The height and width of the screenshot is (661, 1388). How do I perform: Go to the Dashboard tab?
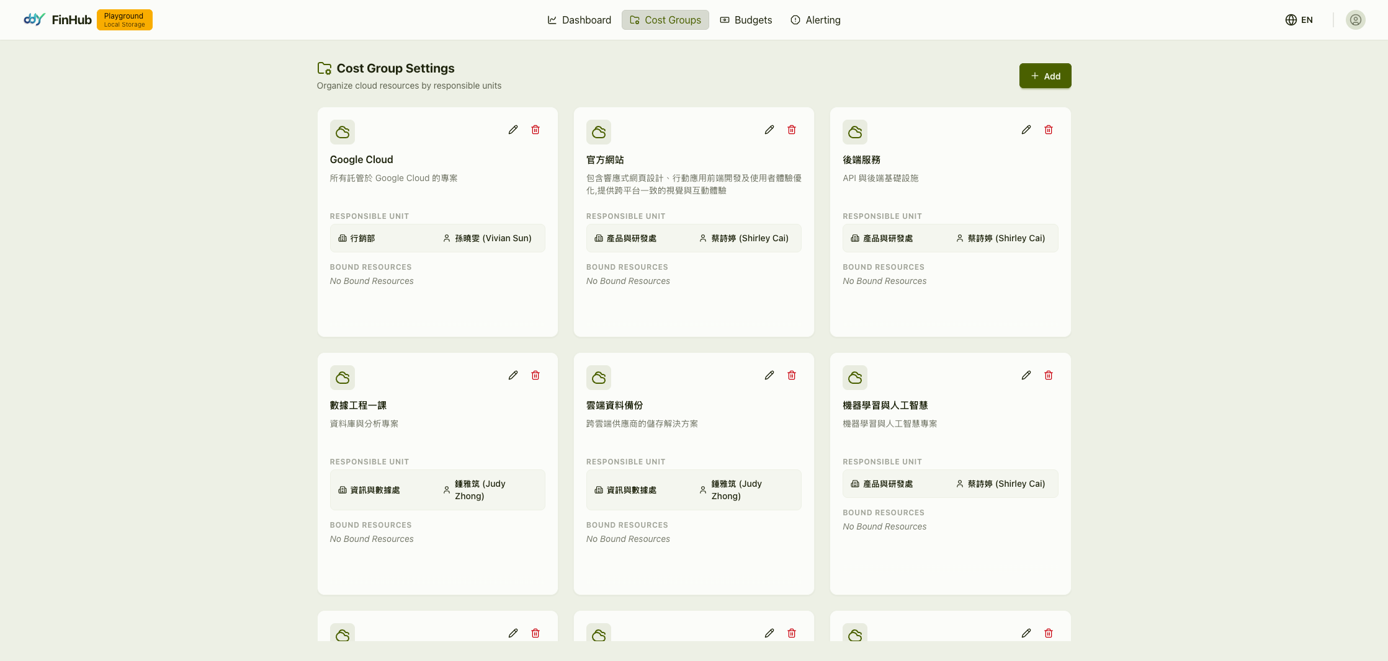(x=579, y=20)
